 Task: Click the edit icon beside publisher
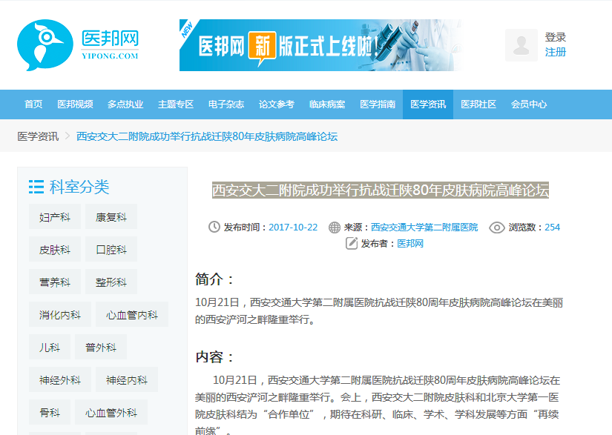tap(352, 244)
